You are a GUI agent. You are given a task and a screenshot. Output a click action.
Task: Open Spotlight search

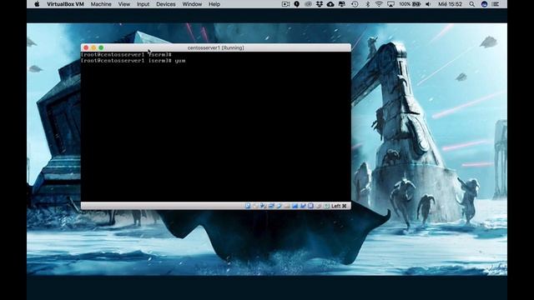[471, 4]
